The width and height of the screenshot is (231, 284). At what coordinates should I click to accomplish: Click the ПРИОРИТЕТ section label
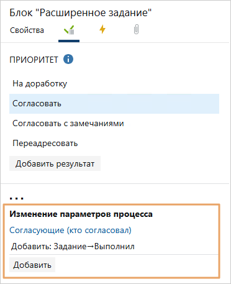pyautogui.click(x=34, y=60)
